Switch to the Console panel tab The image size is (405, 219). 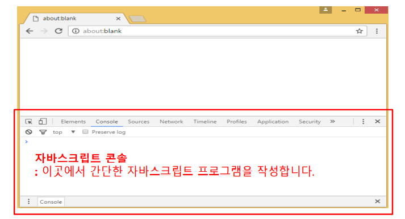pyautogui.click(x=107, y=122)
